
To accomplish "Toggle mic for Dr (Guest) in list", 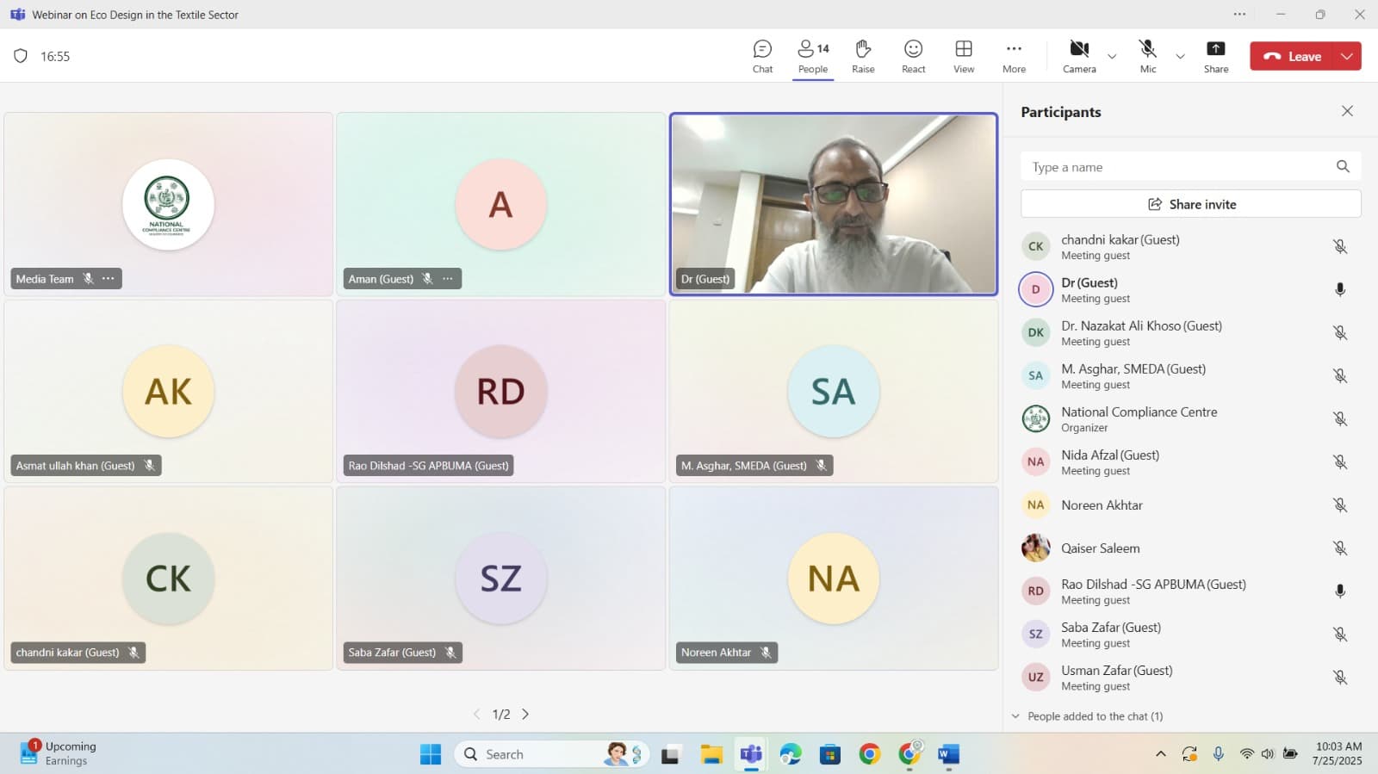I will point(1340,289).
